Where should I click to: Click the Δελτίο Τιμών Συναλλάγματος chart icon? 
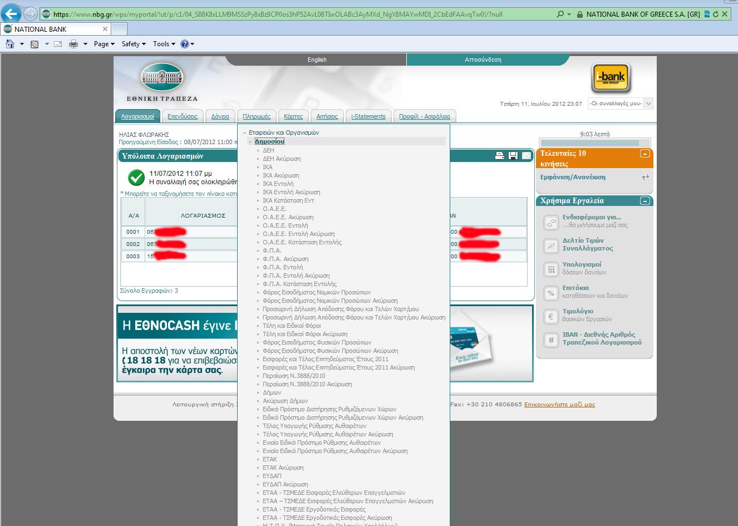click(x=551, y=245)
